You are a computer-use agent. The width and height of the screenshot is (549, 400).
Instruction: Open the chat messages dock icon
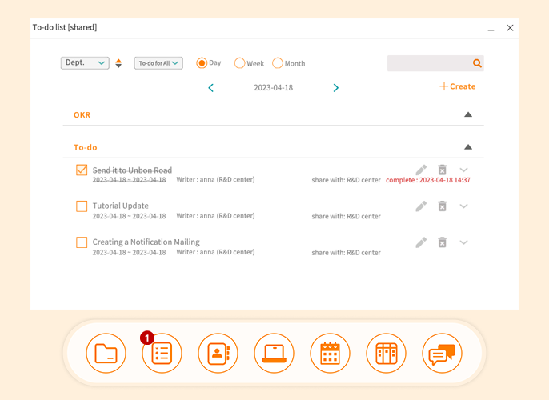coord(443,353)
